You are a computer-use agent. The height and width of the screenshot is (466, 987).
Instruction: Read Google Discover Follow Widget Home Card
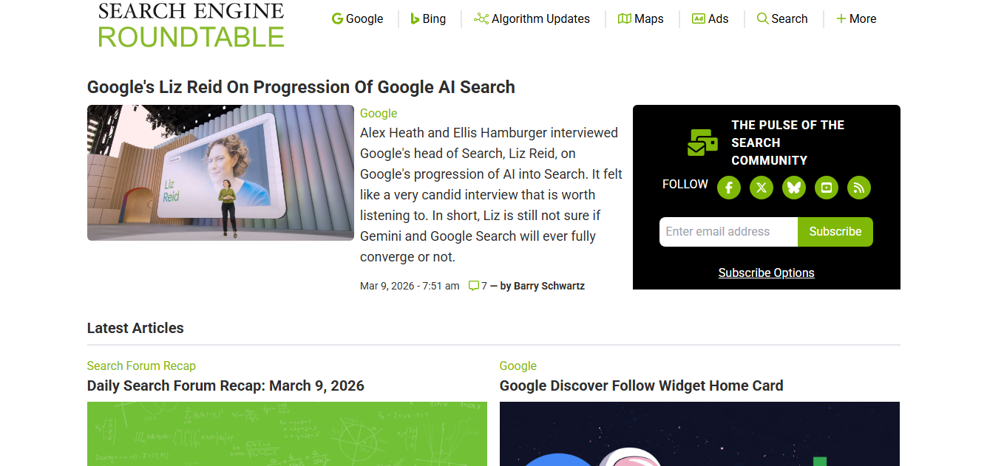tap(641, 386)
